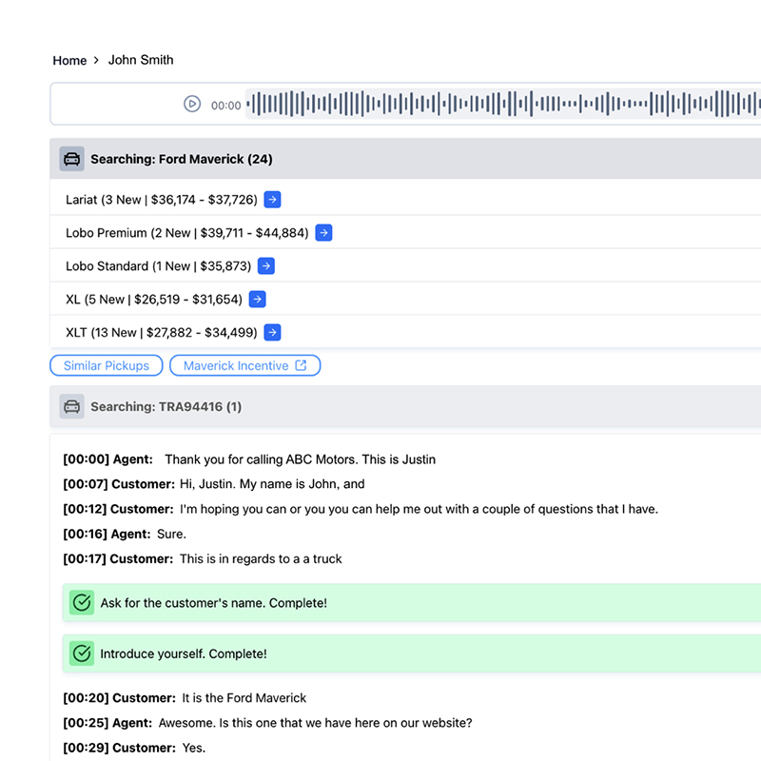The width and height of the screenshot is (761, 761).
Task: Select Lariat (3 New) row text
Action: 162,200
